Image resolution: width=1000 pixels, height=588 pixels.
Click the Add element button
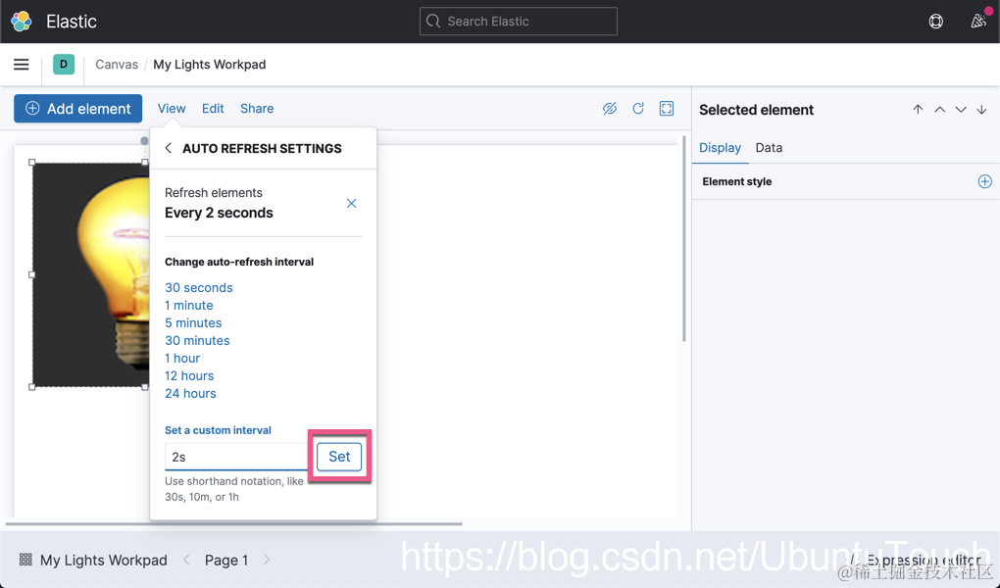[x=77, y=109]
